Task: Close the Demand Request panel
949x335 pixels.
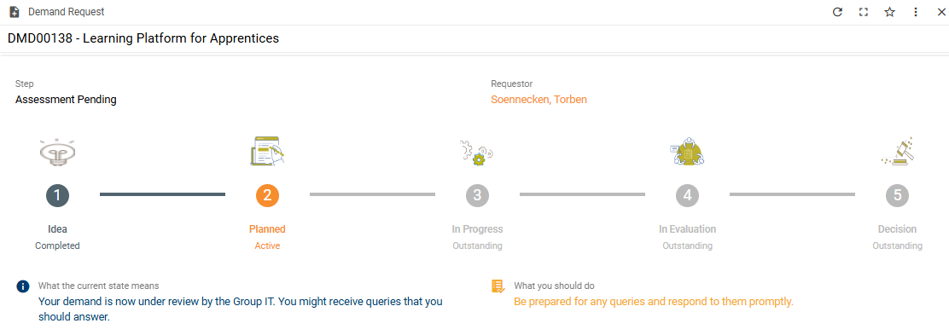Action: [x=941, y=12]
